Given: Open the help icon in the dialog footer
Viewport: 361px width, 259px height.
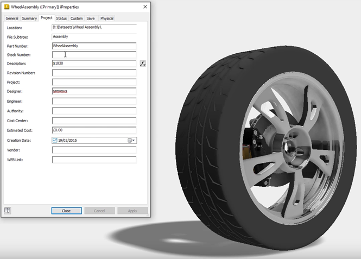Looking at the screenshot, I should (8, 211).
